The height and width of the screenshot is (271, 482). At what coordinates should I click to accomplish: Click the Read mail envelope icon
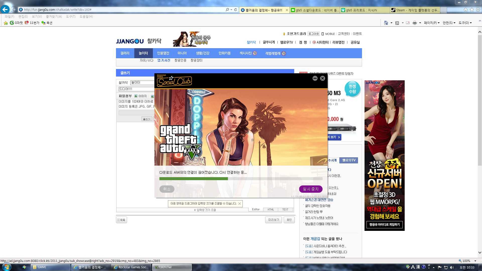[x=408, y=23]
